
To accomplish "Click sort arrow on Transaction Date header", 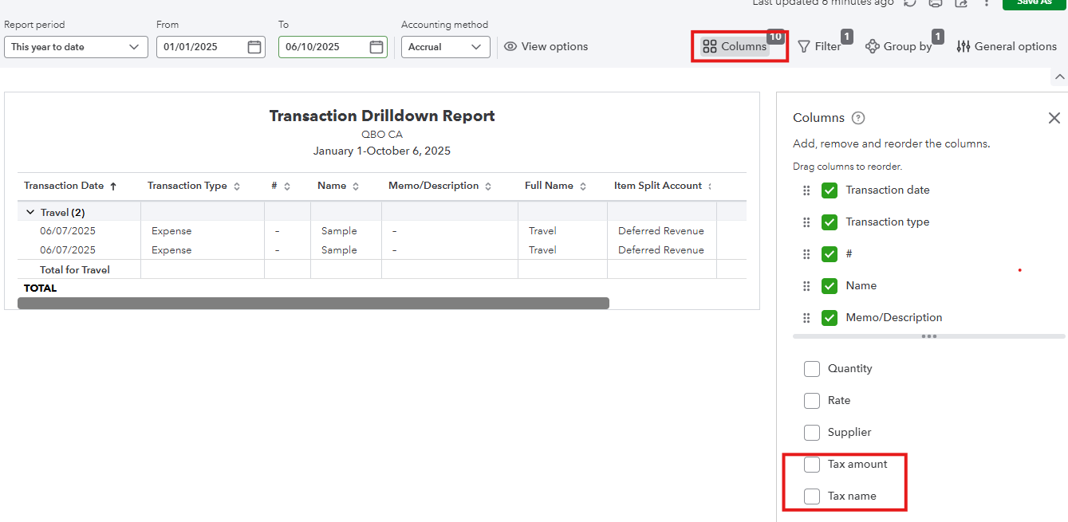I will click(113, 186).
